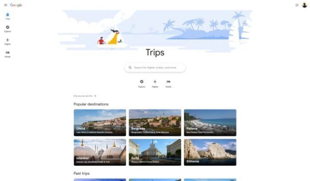310x181 pixels.
Task: Click the lock icon beside 'Only you can see this'
Action: [x=95, y=96]
